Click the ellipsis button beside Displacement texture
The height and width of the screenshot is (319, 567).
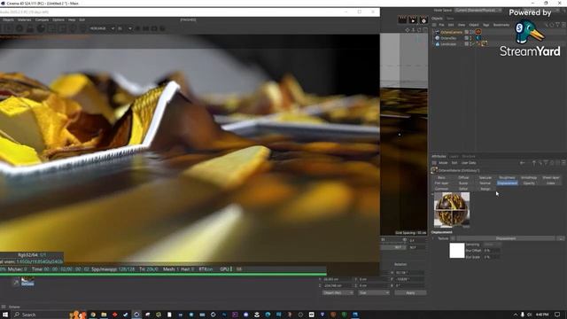click(560, 238)
